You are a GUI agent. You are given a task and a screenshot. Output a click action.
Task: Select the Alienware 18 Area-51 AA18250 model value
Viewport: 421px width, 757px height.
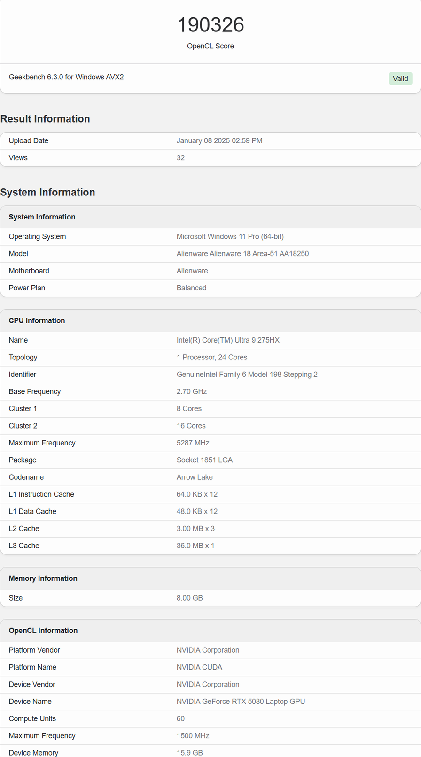[x=242, y=254]
